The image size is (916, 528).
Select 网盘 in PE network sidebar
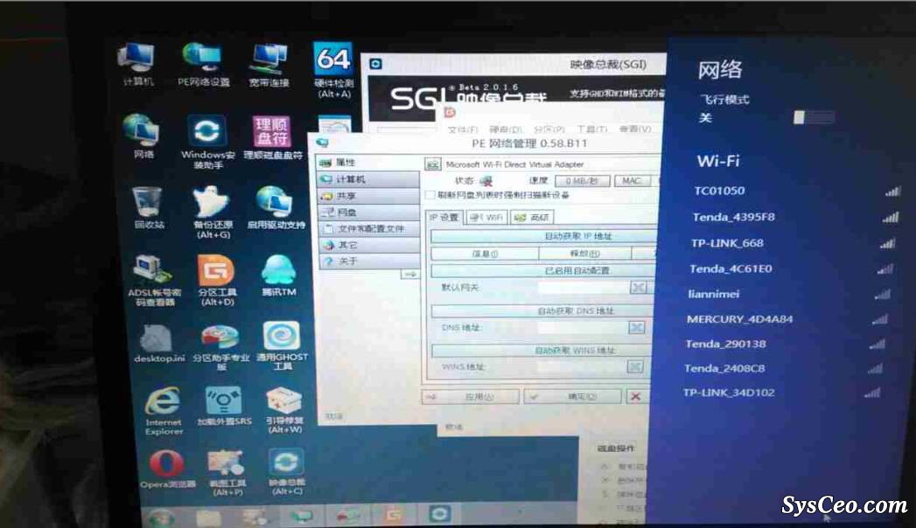367,212
